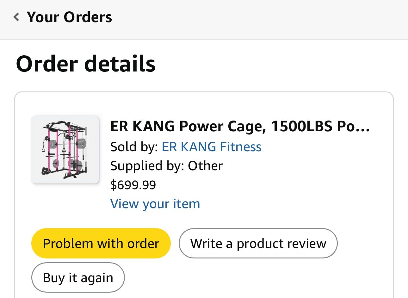This screenshot has width=408, height=298.
Task: Tap the back chevron arrow
Action: 16,17
